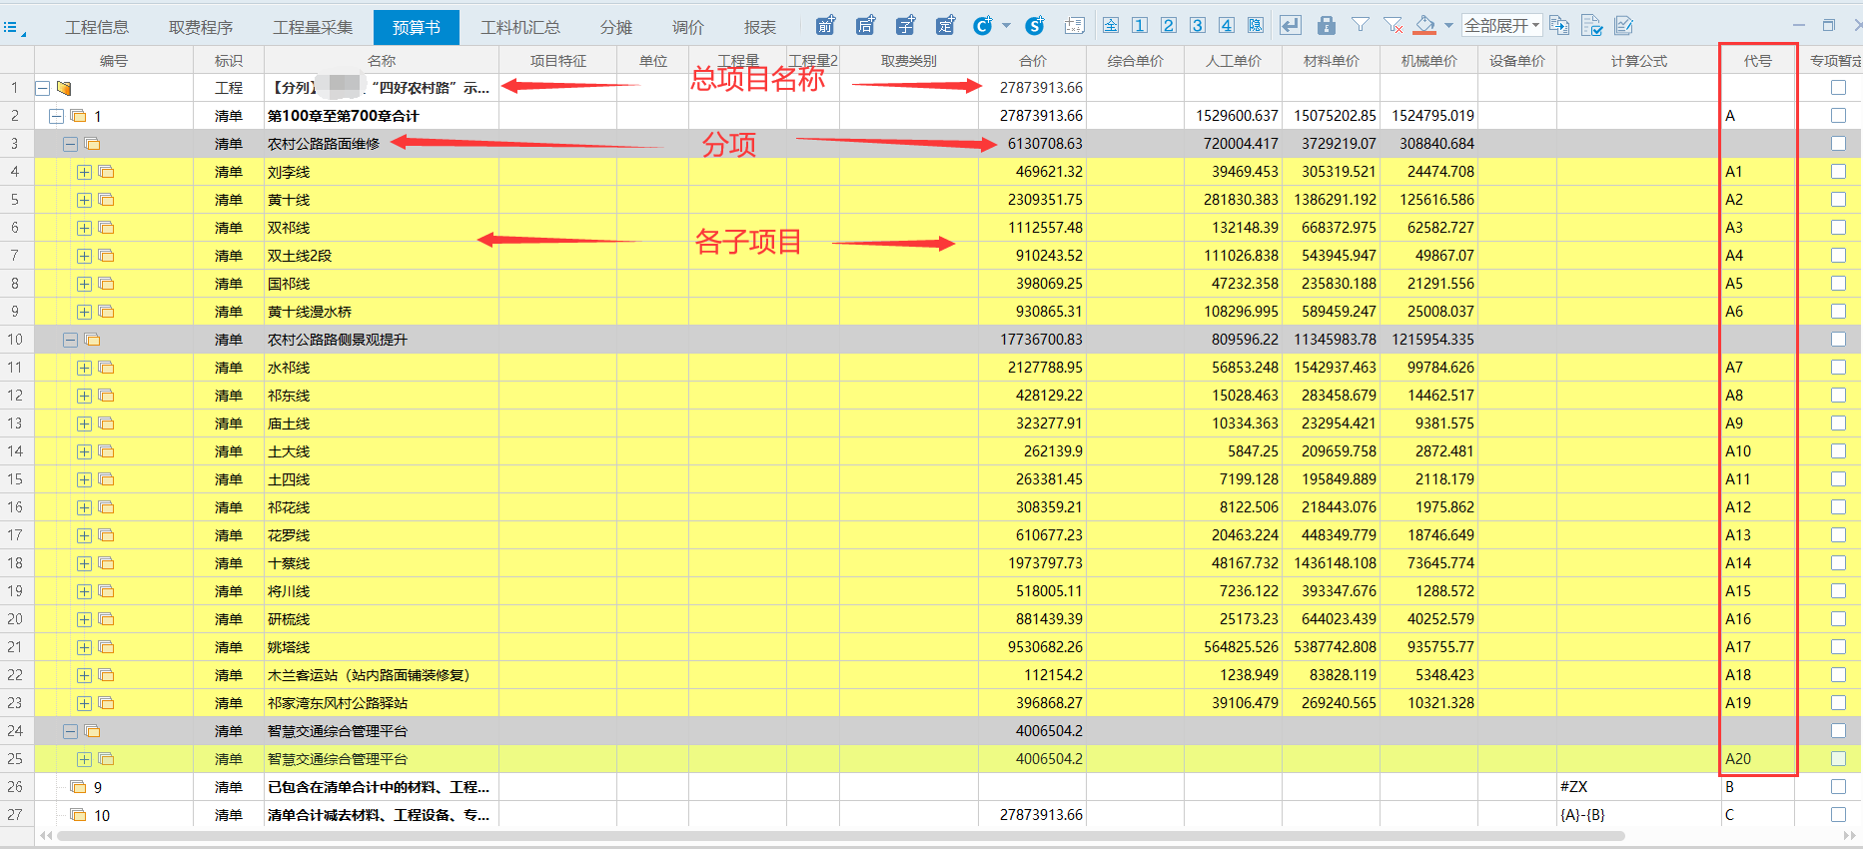Tick the 专项暂定 checkbox in row A20

click(1838, 759)
